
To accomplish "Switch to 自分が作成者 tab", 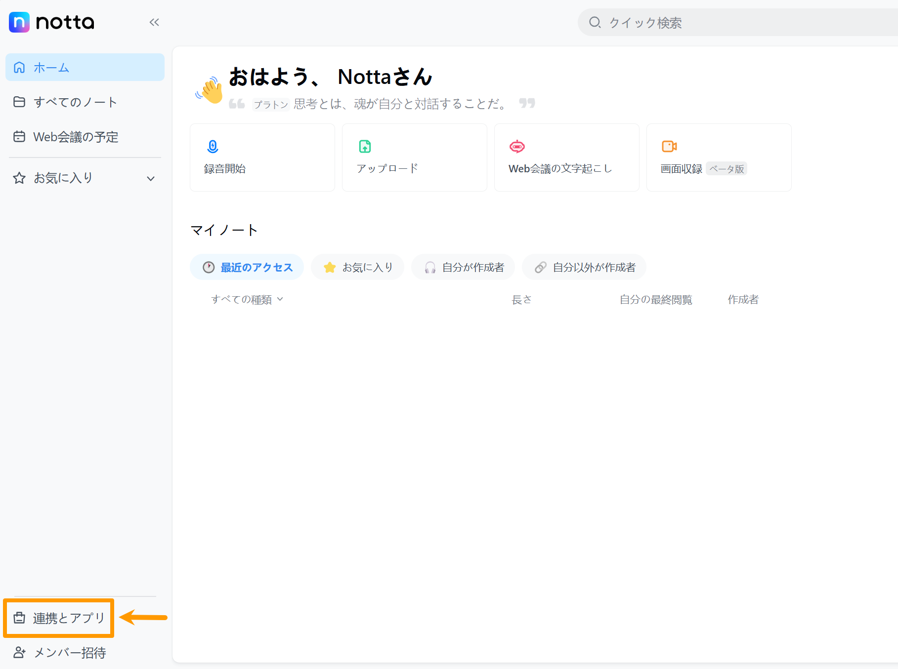I will (x=463, y=267).
